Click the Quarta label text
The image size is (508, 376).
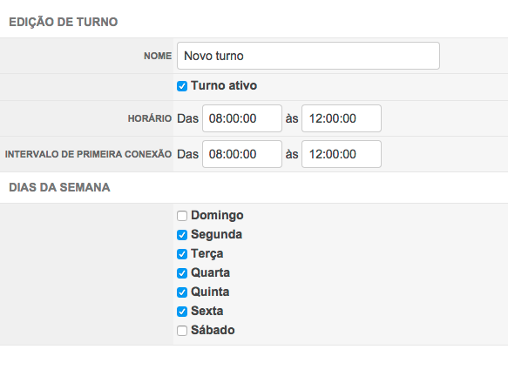tap(210, 272)
